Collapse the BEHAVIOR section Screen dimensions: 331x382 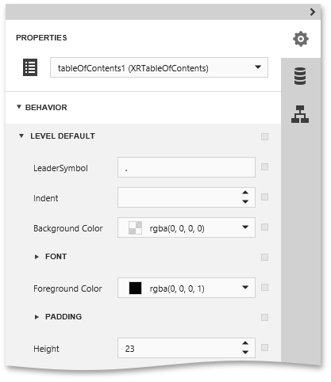(x=19, y=107)
